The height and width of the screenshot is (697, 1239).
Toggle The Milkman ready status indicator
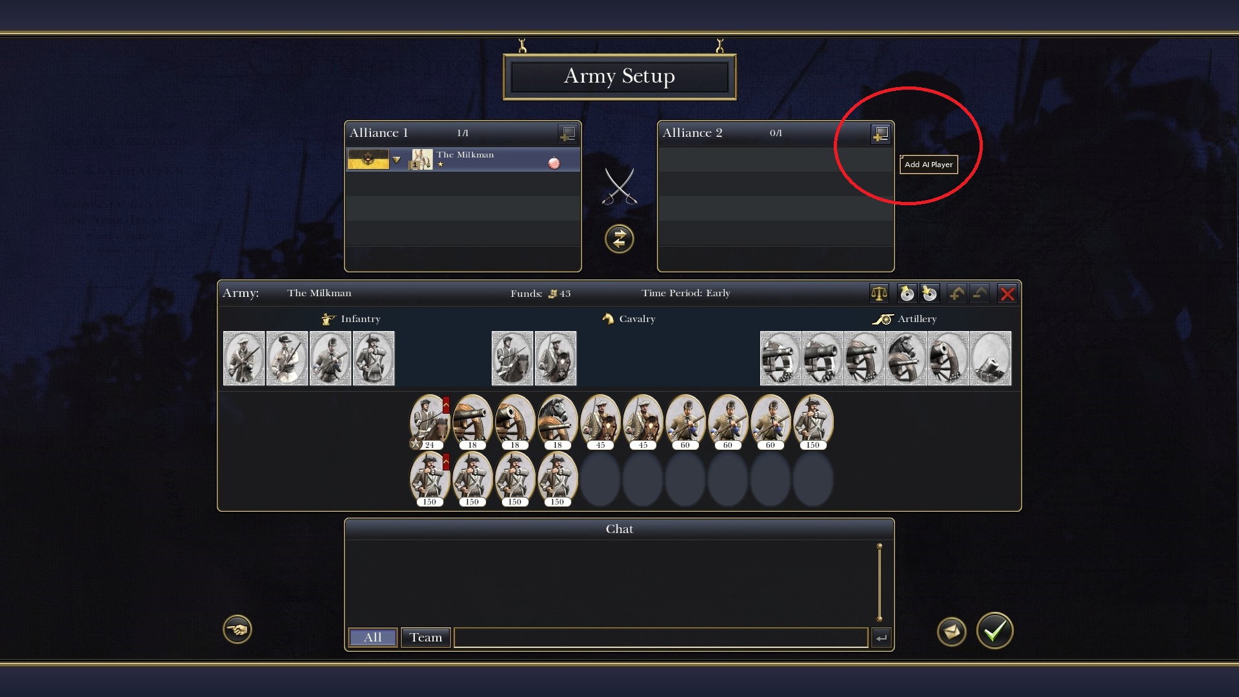point(554,163)
